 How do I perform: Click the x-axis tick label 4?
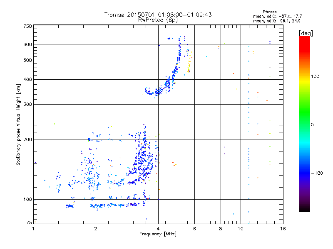pos(158,229)
